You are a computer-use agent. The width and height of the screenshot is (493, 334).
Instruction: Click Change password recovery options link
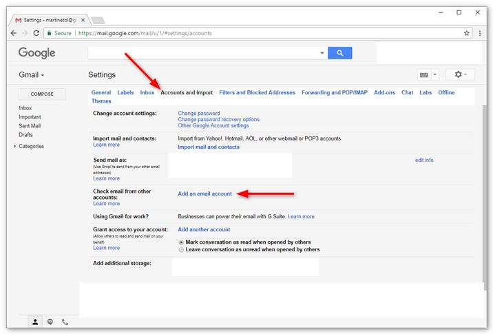pyautogui.click(x=218, y=120)
